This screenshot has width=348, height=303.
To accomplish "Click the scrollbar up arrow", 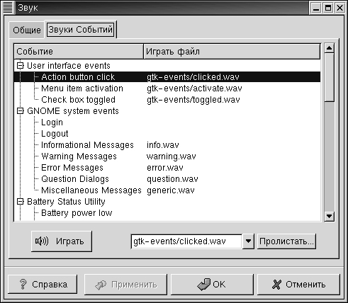I will [x=329, y=48].
